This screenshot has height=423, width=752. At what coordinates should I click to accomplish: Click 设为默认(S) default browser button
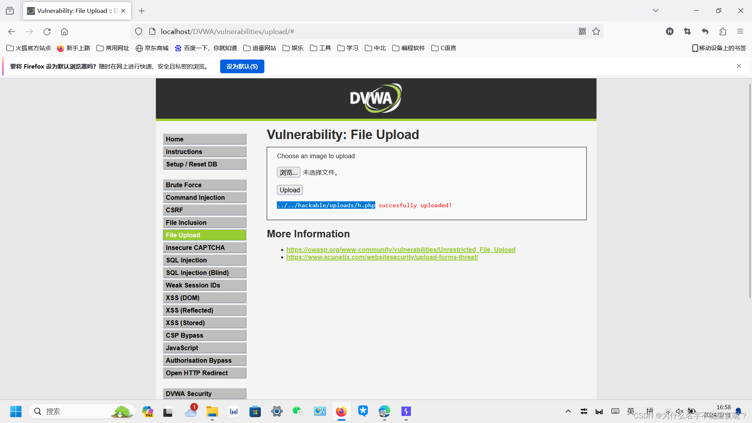point(242,67)
